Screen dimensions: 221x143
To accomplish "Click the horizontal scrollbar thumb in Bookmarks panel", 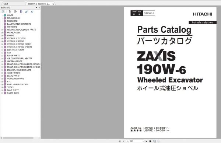I will click(x=18, y=138).
